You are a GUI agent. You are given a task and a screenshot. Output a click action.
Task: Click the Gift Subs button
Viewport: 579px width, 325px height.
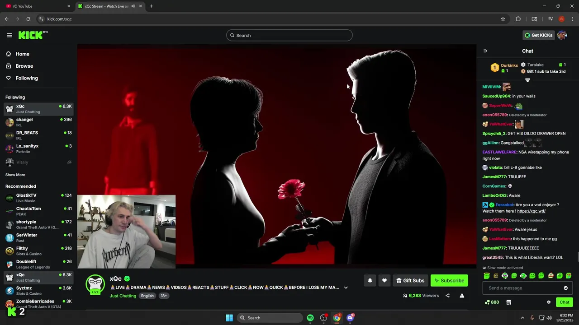click(410, 280)
